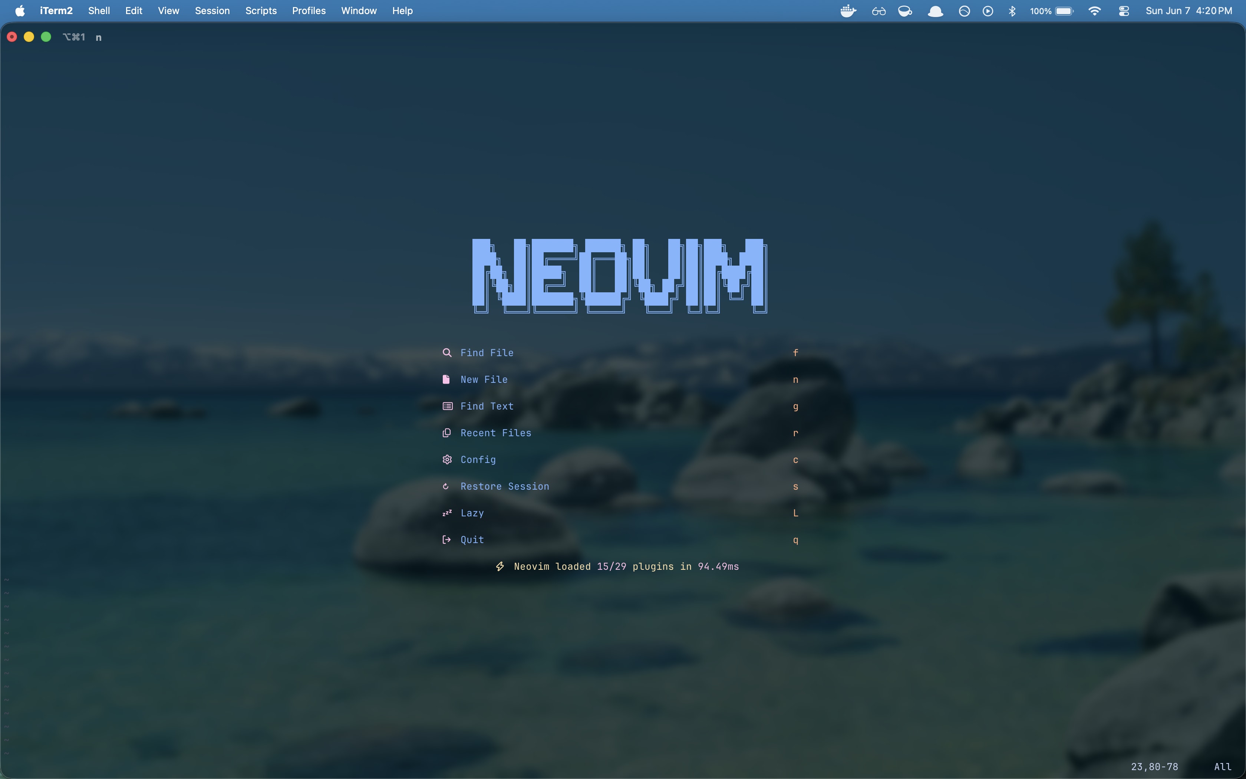Click the plugins loaded status text
The height and width of the screenshot is (779, 1246).
[626, 566]
